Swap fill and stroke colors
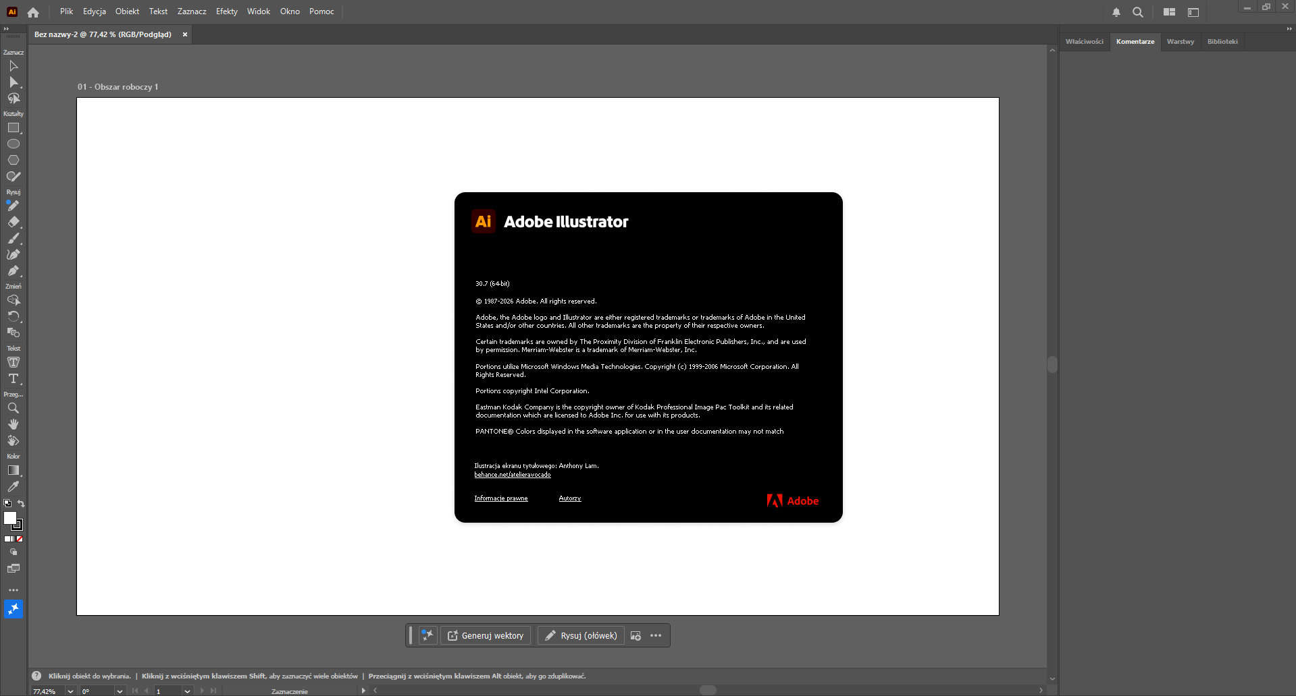Screen dimensions: 1296x696 click(21, 503)
